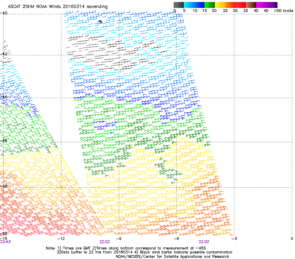Click the 'NOAA/NESDIS/Center for Satellite Applications and Research' credit

172,257
